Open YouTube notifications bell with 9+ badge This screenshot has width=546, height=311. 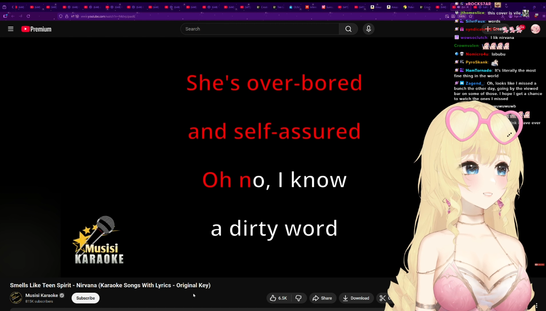pos(520,29)
